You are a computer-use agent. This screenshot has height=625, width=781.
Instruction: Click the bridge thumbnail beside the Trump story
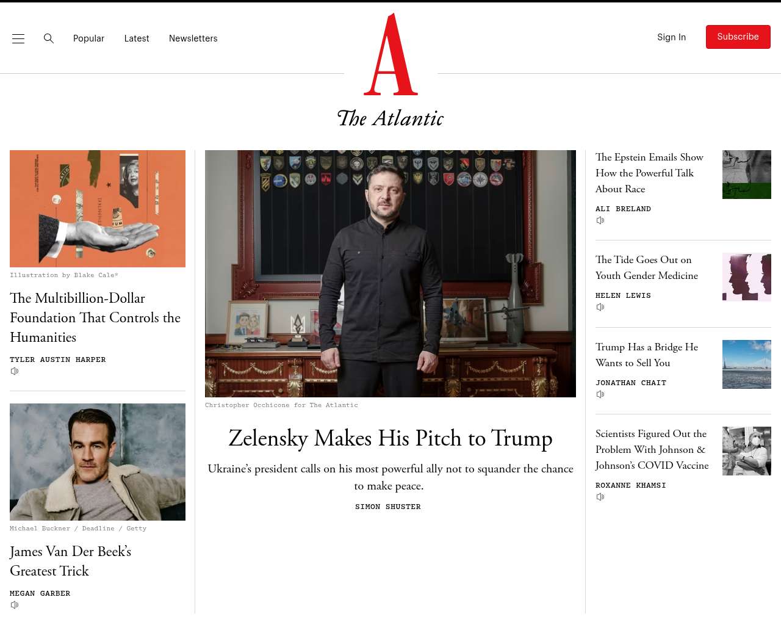pos(747,364)
